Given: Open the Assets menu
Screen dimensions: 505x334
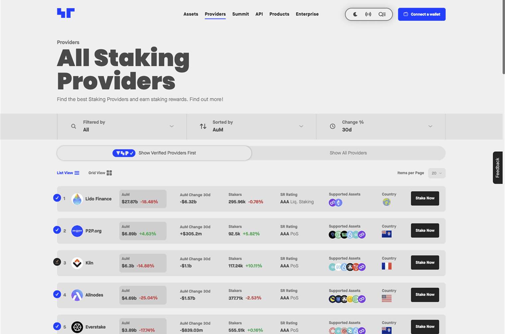Looking at the screenshot, I should tap(191, 14).
